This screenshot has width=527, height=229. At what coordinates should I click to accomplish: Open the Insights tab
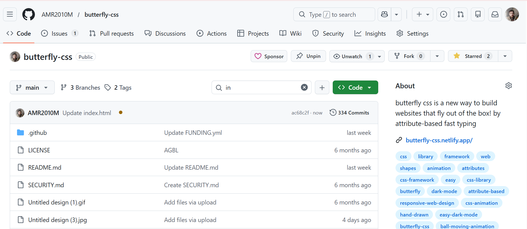pos(370,33)
